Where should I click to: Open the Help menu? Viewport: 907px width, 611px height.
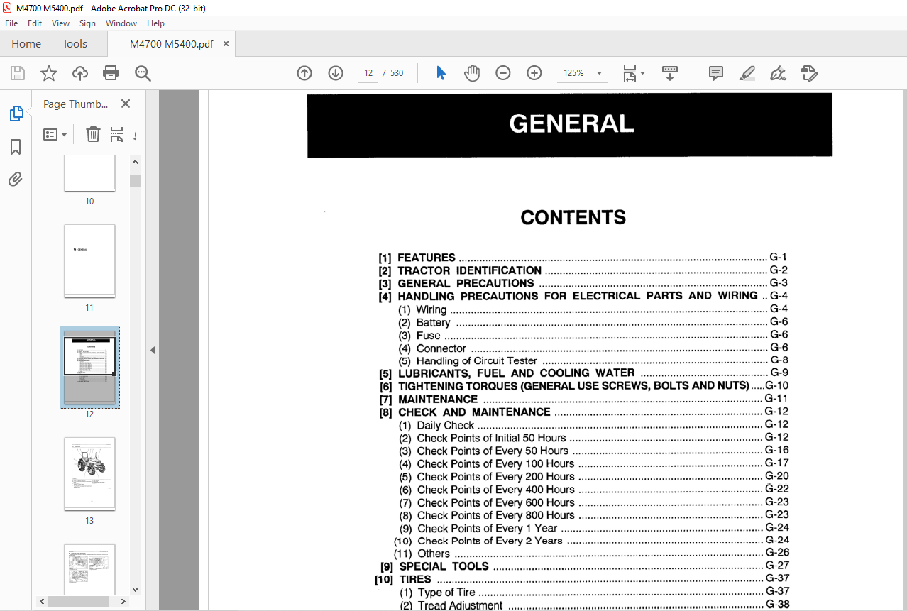pyautogui.click(x=155, y=23)
